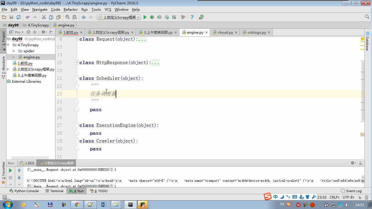
Task: Click the Copy toolbar icon
Action: click(x=51, y=17)
